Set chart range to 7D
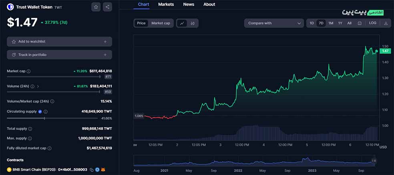 (x=321, y=23)
